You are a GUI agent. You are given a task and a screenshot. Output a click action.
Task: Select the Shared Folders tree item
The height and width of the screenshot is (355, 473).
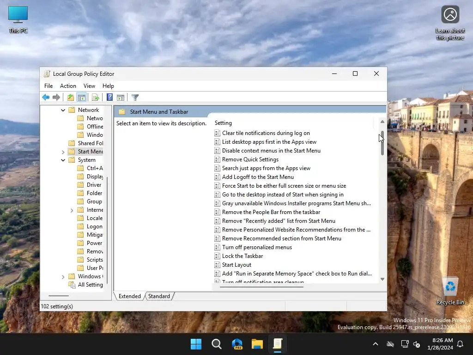click(x=86, y=143)
